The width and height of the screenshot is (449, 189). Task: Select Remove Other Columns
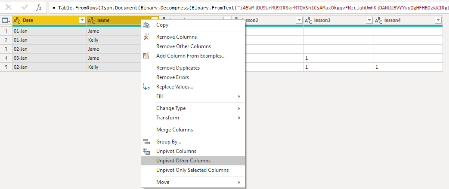(x=193, y=46)
